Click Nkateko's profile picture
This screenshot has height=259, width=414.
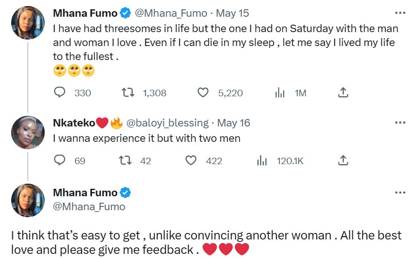28,132
